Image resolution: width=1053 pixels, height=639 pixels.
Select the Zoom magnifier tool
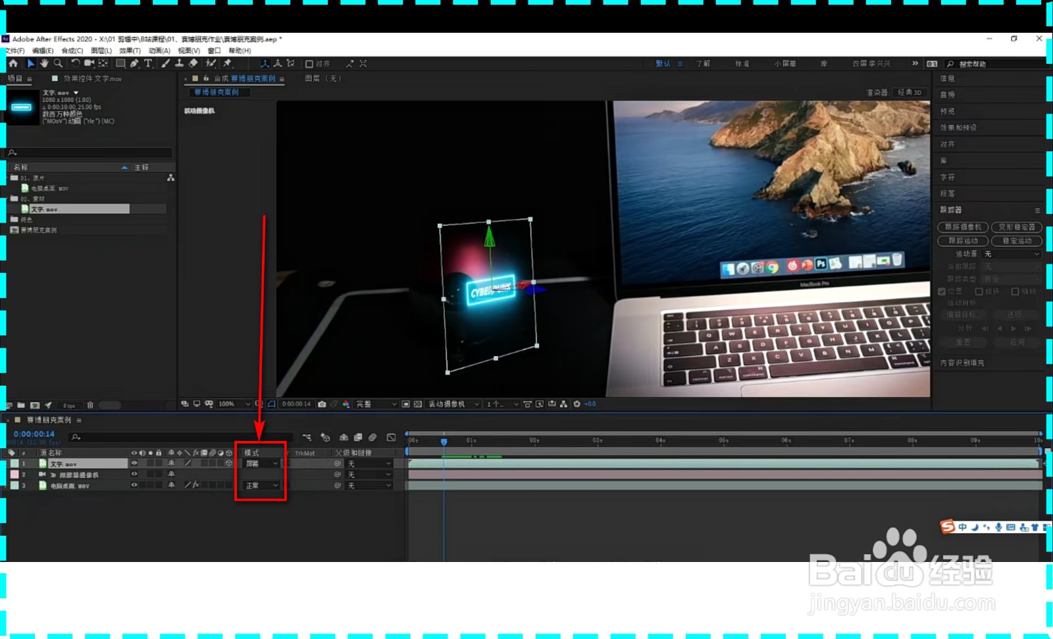click(x=58, y=63)
